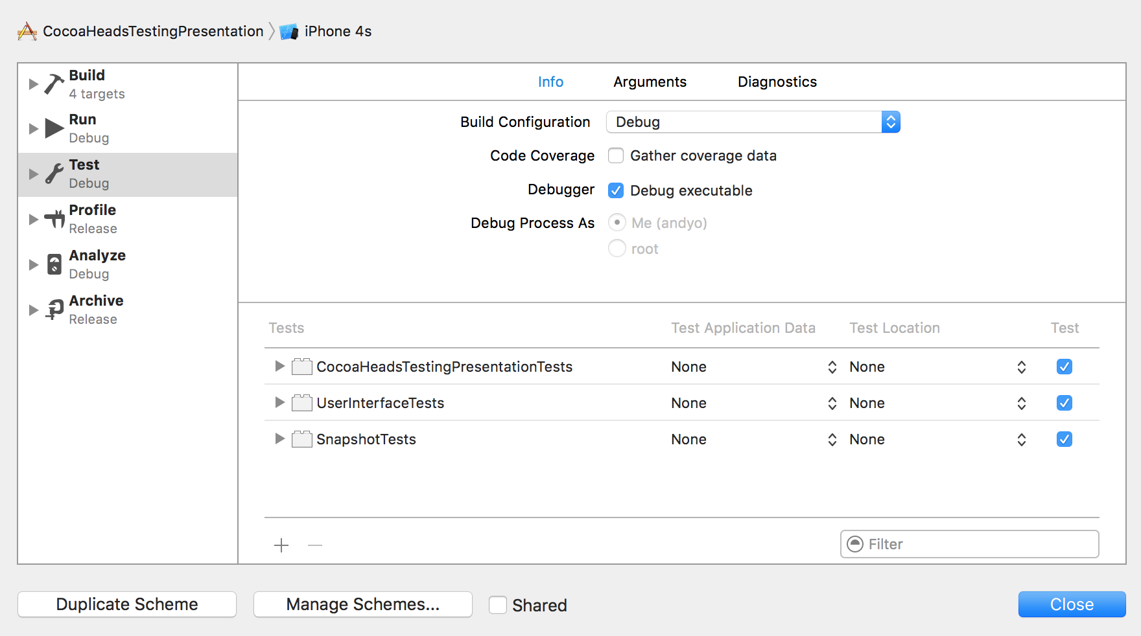Remove a test with the minus icon
1141x636 pixels.
click(x=315, y=545)
